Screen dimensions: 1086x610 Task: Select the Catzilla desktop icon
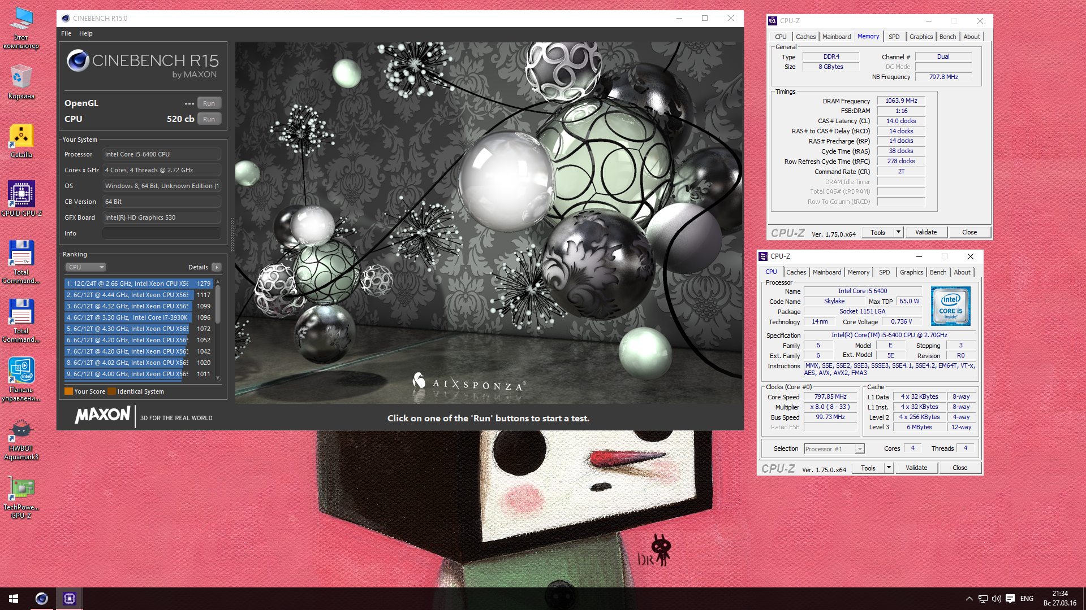point(21,141)
